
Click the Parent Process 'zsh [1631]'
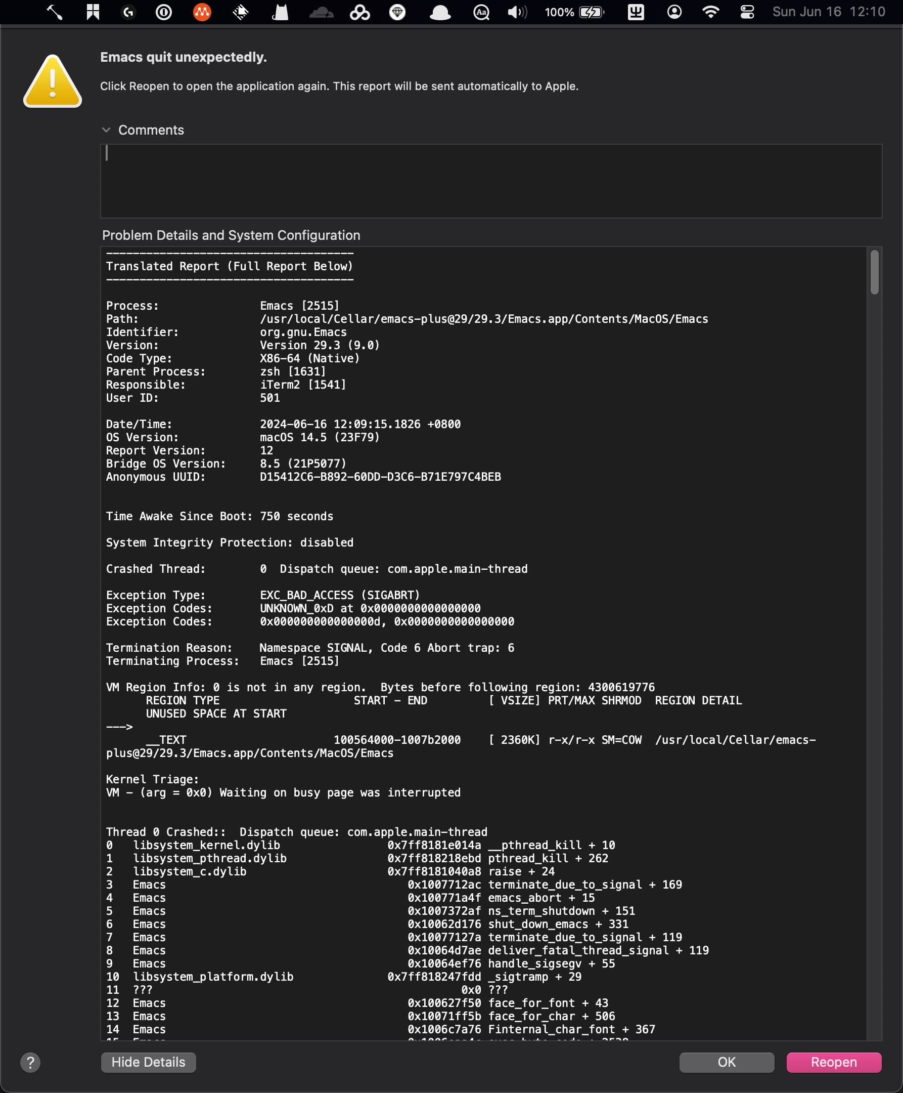[x=293, y=371]
